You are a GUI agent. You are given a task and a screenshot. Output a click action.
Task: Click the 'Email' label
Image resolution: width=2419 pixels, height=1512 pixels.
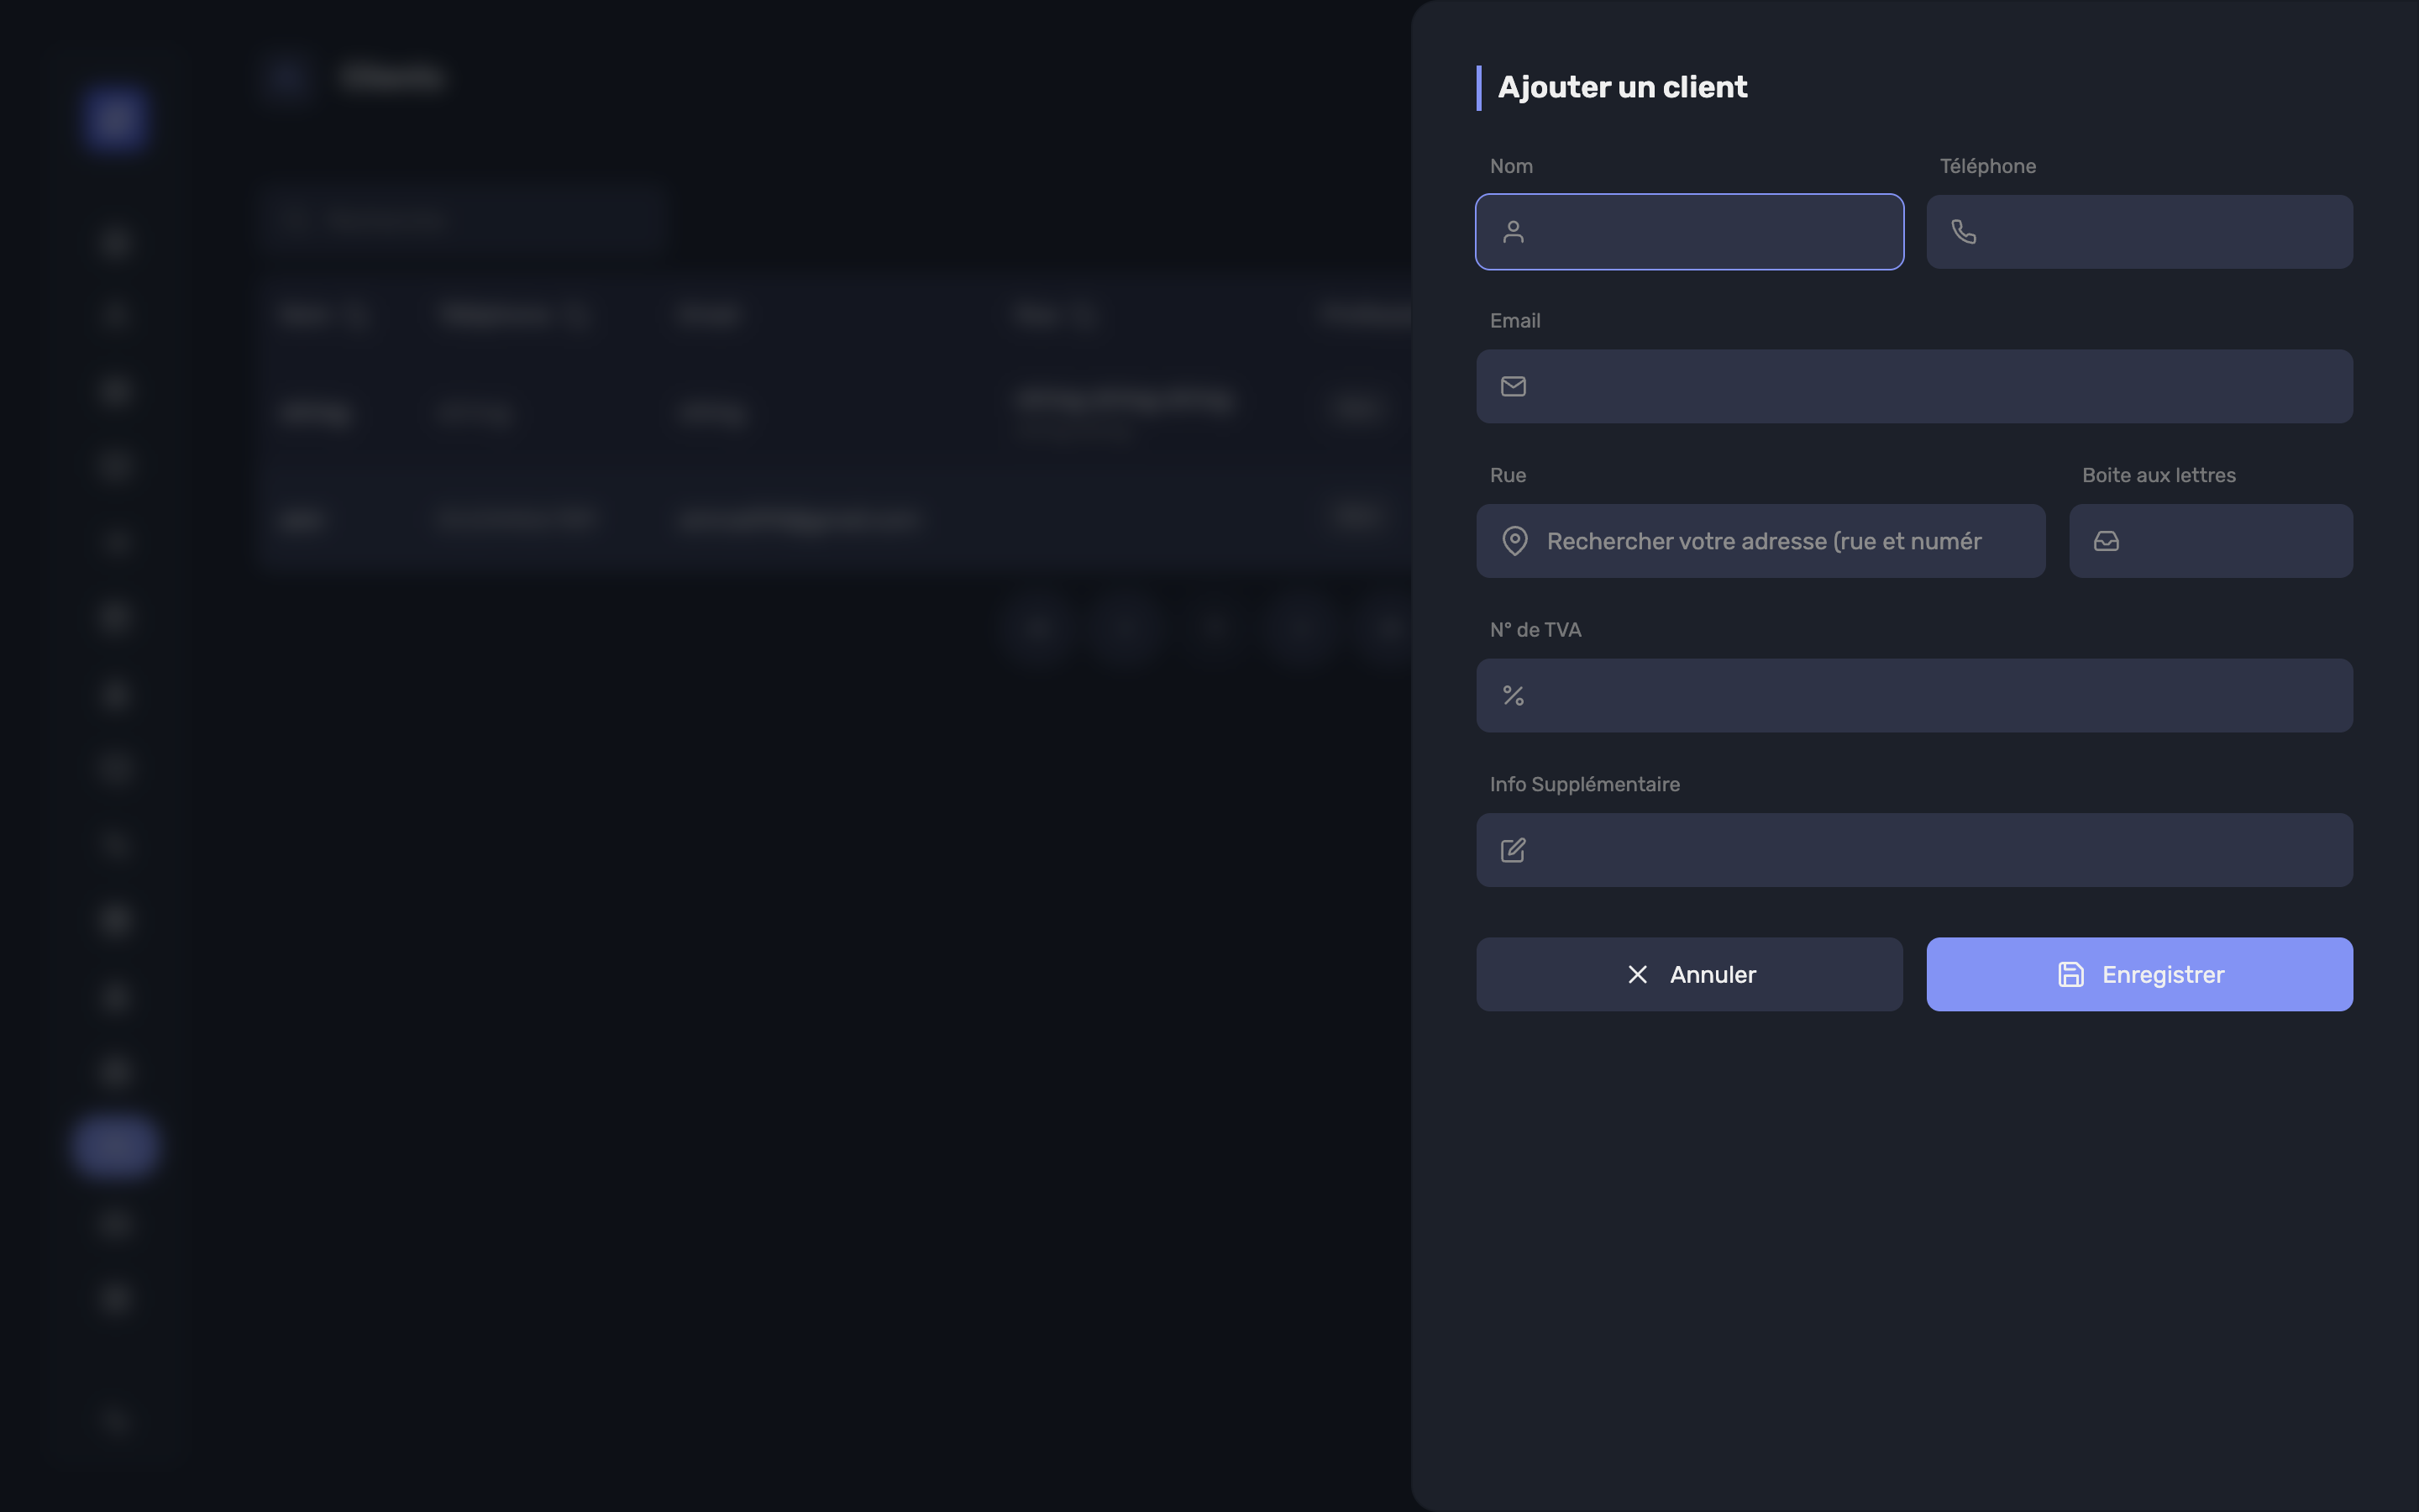[1514, 321]
